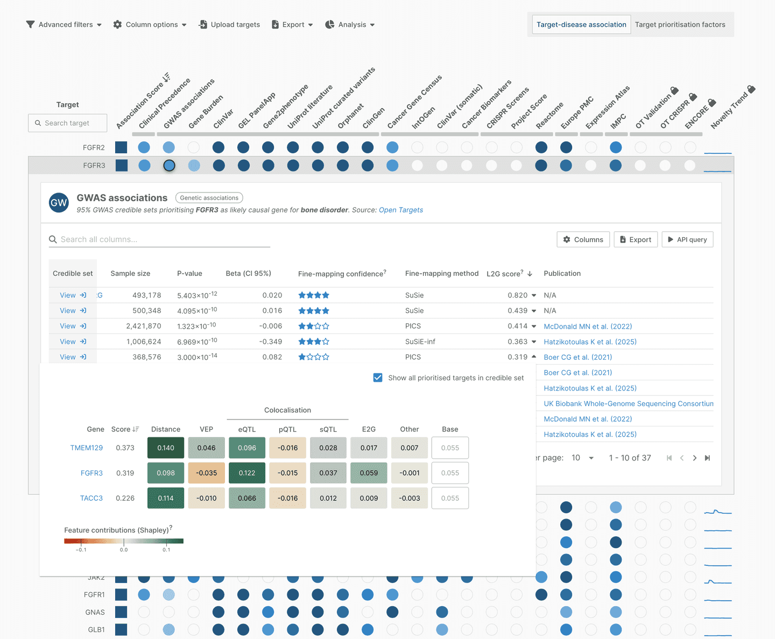Open credible set arrow icon for 1,006,624 row

coord(83,342)
